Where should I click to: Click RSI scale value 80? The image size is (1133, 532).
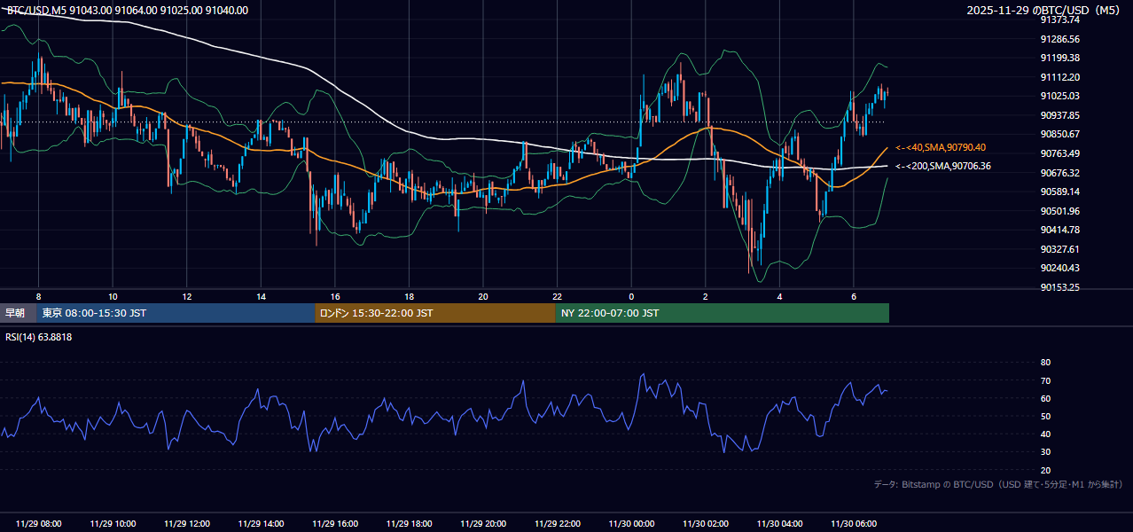(1045, 363)
